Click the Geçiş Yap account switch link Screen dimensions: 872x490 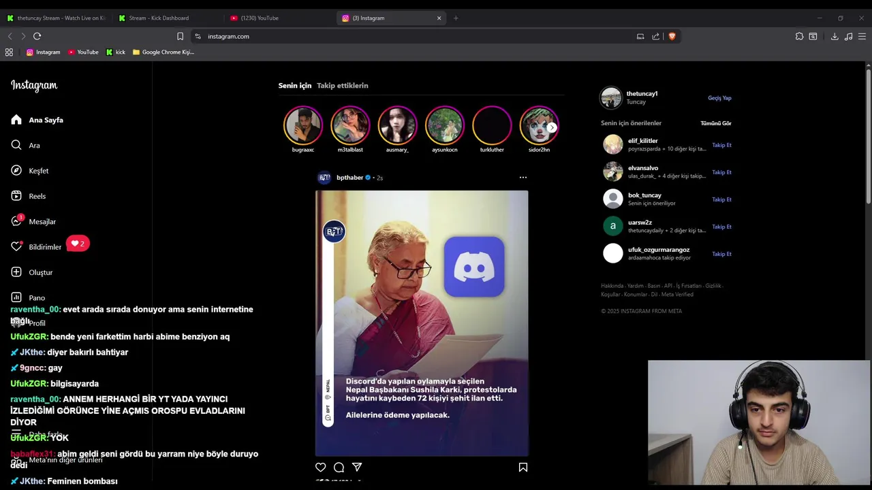(719, 98)
